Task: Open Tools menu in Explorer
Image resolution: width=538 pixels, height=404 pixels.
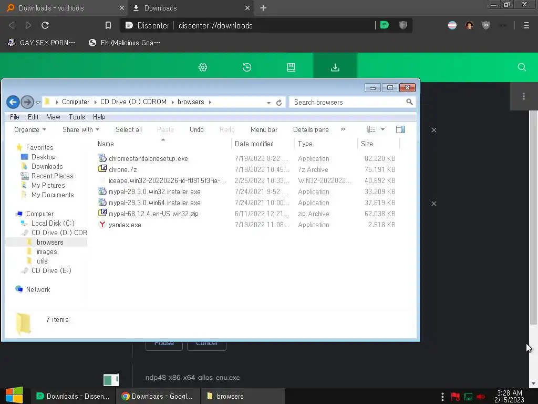Action: pyautogui.click(x=77, y=117)
